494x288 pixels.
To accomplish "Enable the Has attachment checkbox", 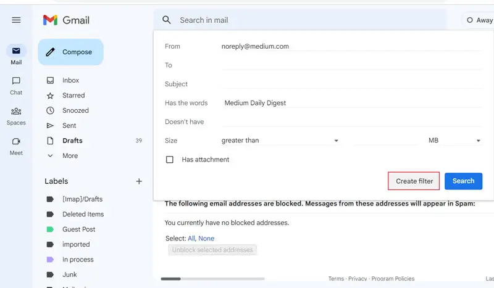I will click(x=170, y=160).
